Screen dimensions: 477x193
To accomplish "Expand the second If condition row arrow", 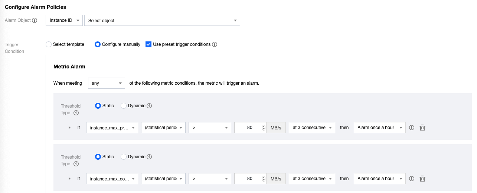I will [x=69, y=179].
